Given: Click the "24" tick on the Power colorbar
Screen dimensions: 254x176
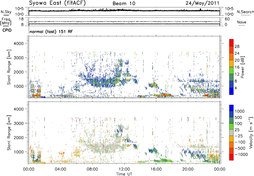Looking at the screenshot, I should pos(237,53).
